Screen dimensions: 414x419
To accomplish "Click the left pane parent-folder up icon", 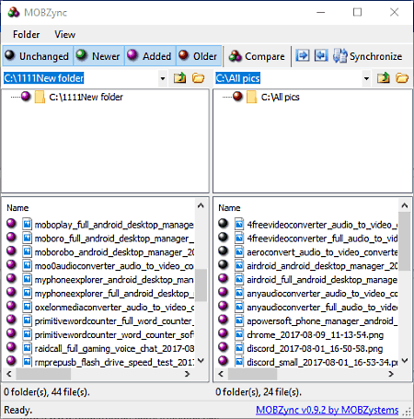I will (179, 78).
